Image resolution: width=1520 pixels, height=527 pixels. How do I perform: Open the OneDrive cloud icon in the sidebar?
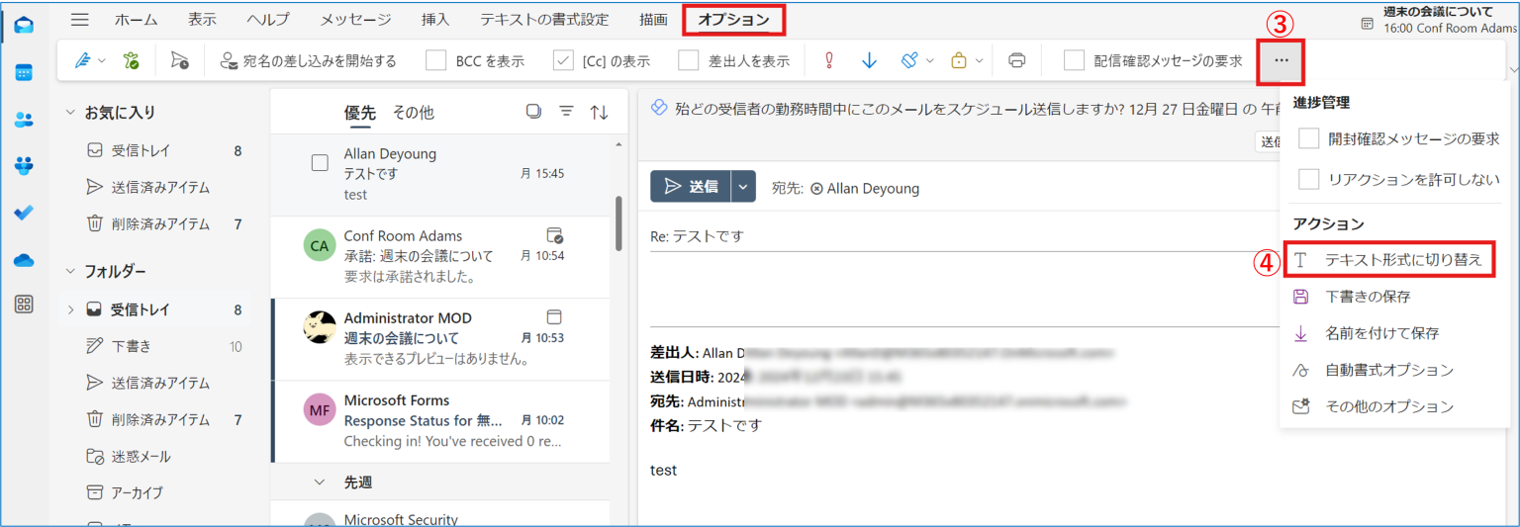(24, 260)
